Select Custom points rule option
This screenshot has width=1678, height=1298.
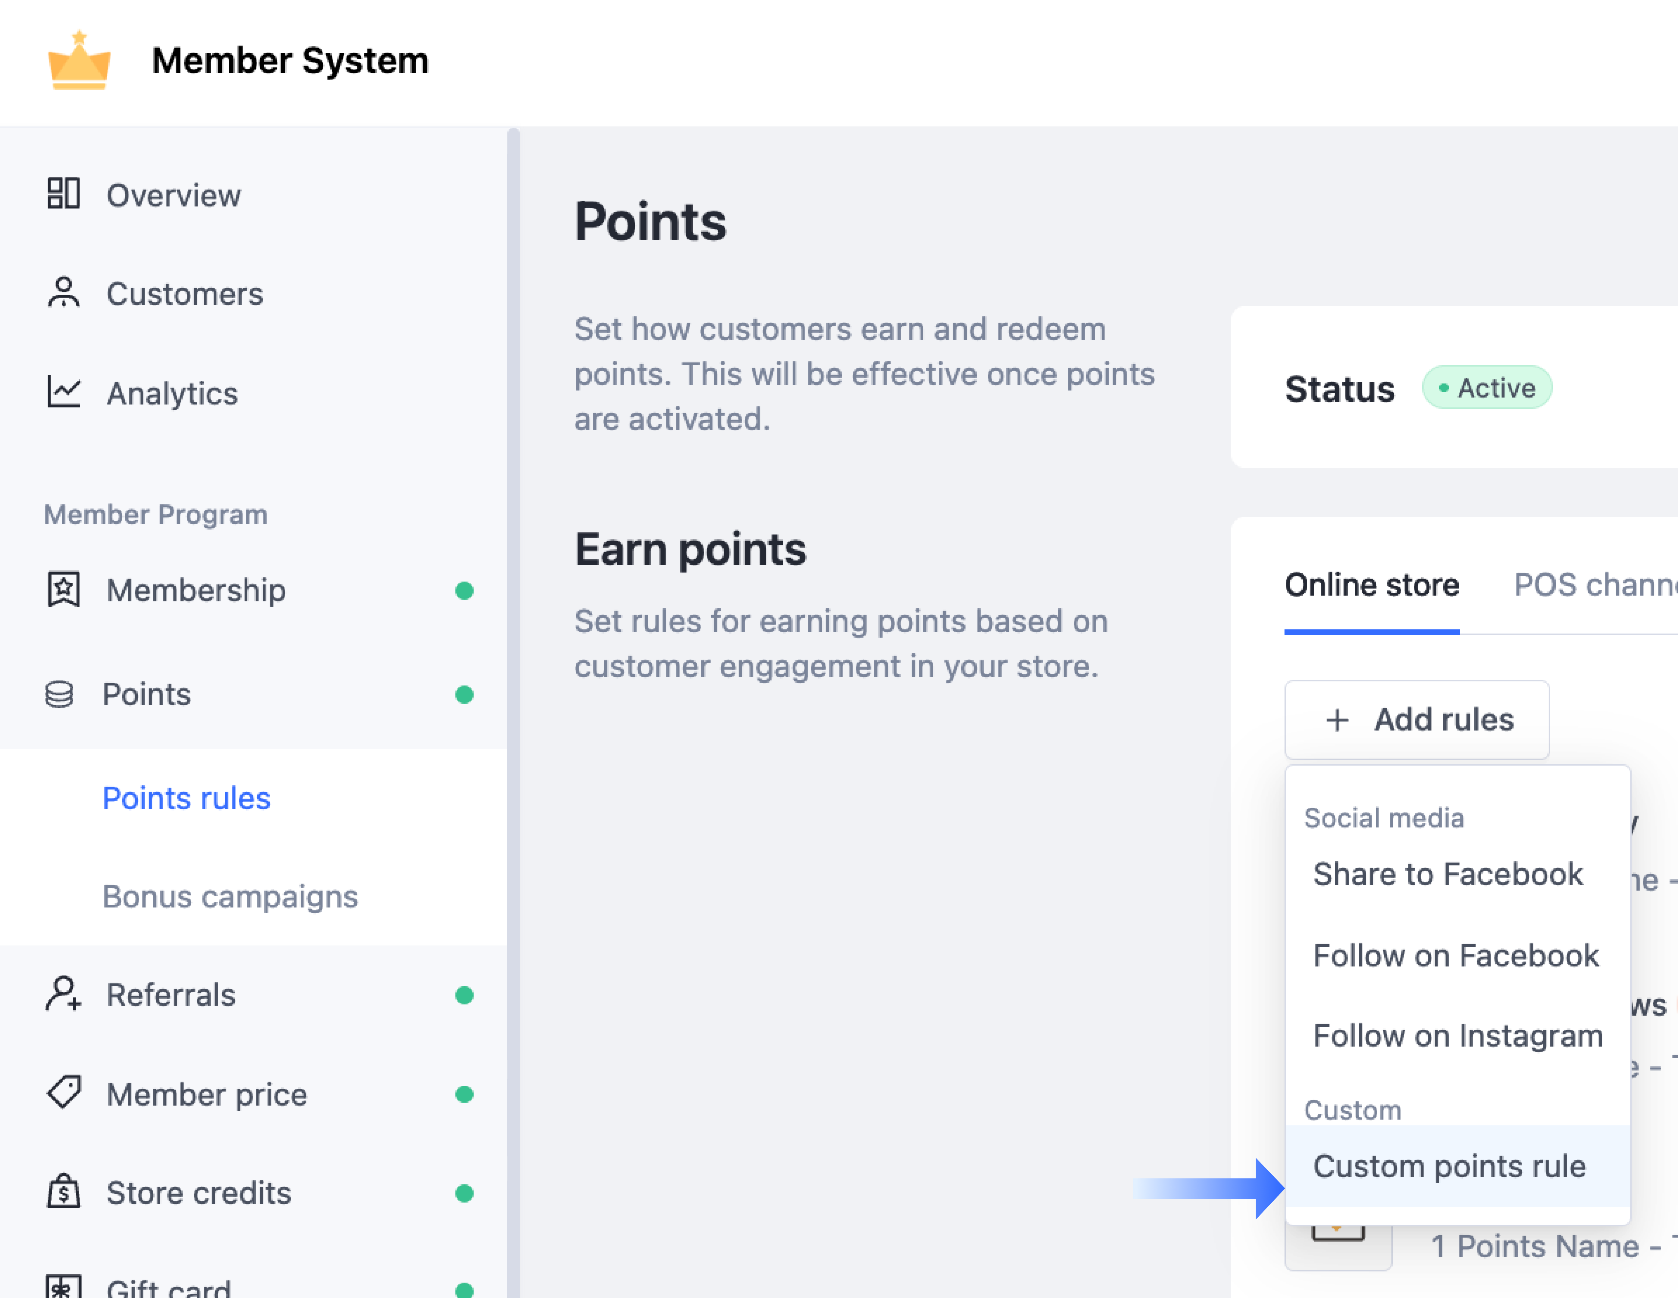(1449, 1166)
